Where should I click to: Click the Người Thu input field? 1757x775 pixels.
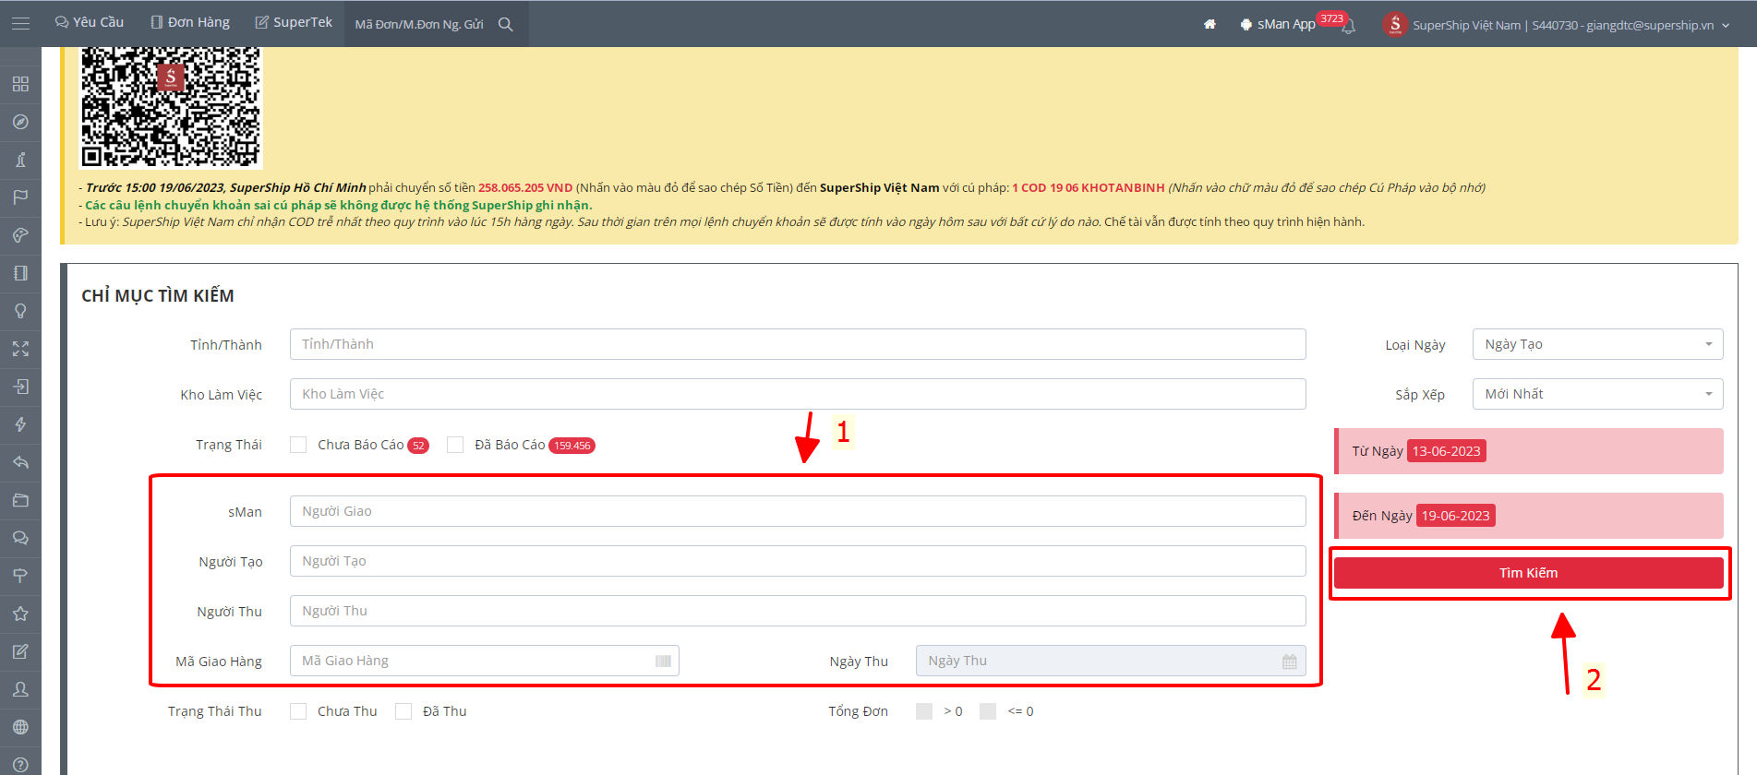[x=798, y=611]
